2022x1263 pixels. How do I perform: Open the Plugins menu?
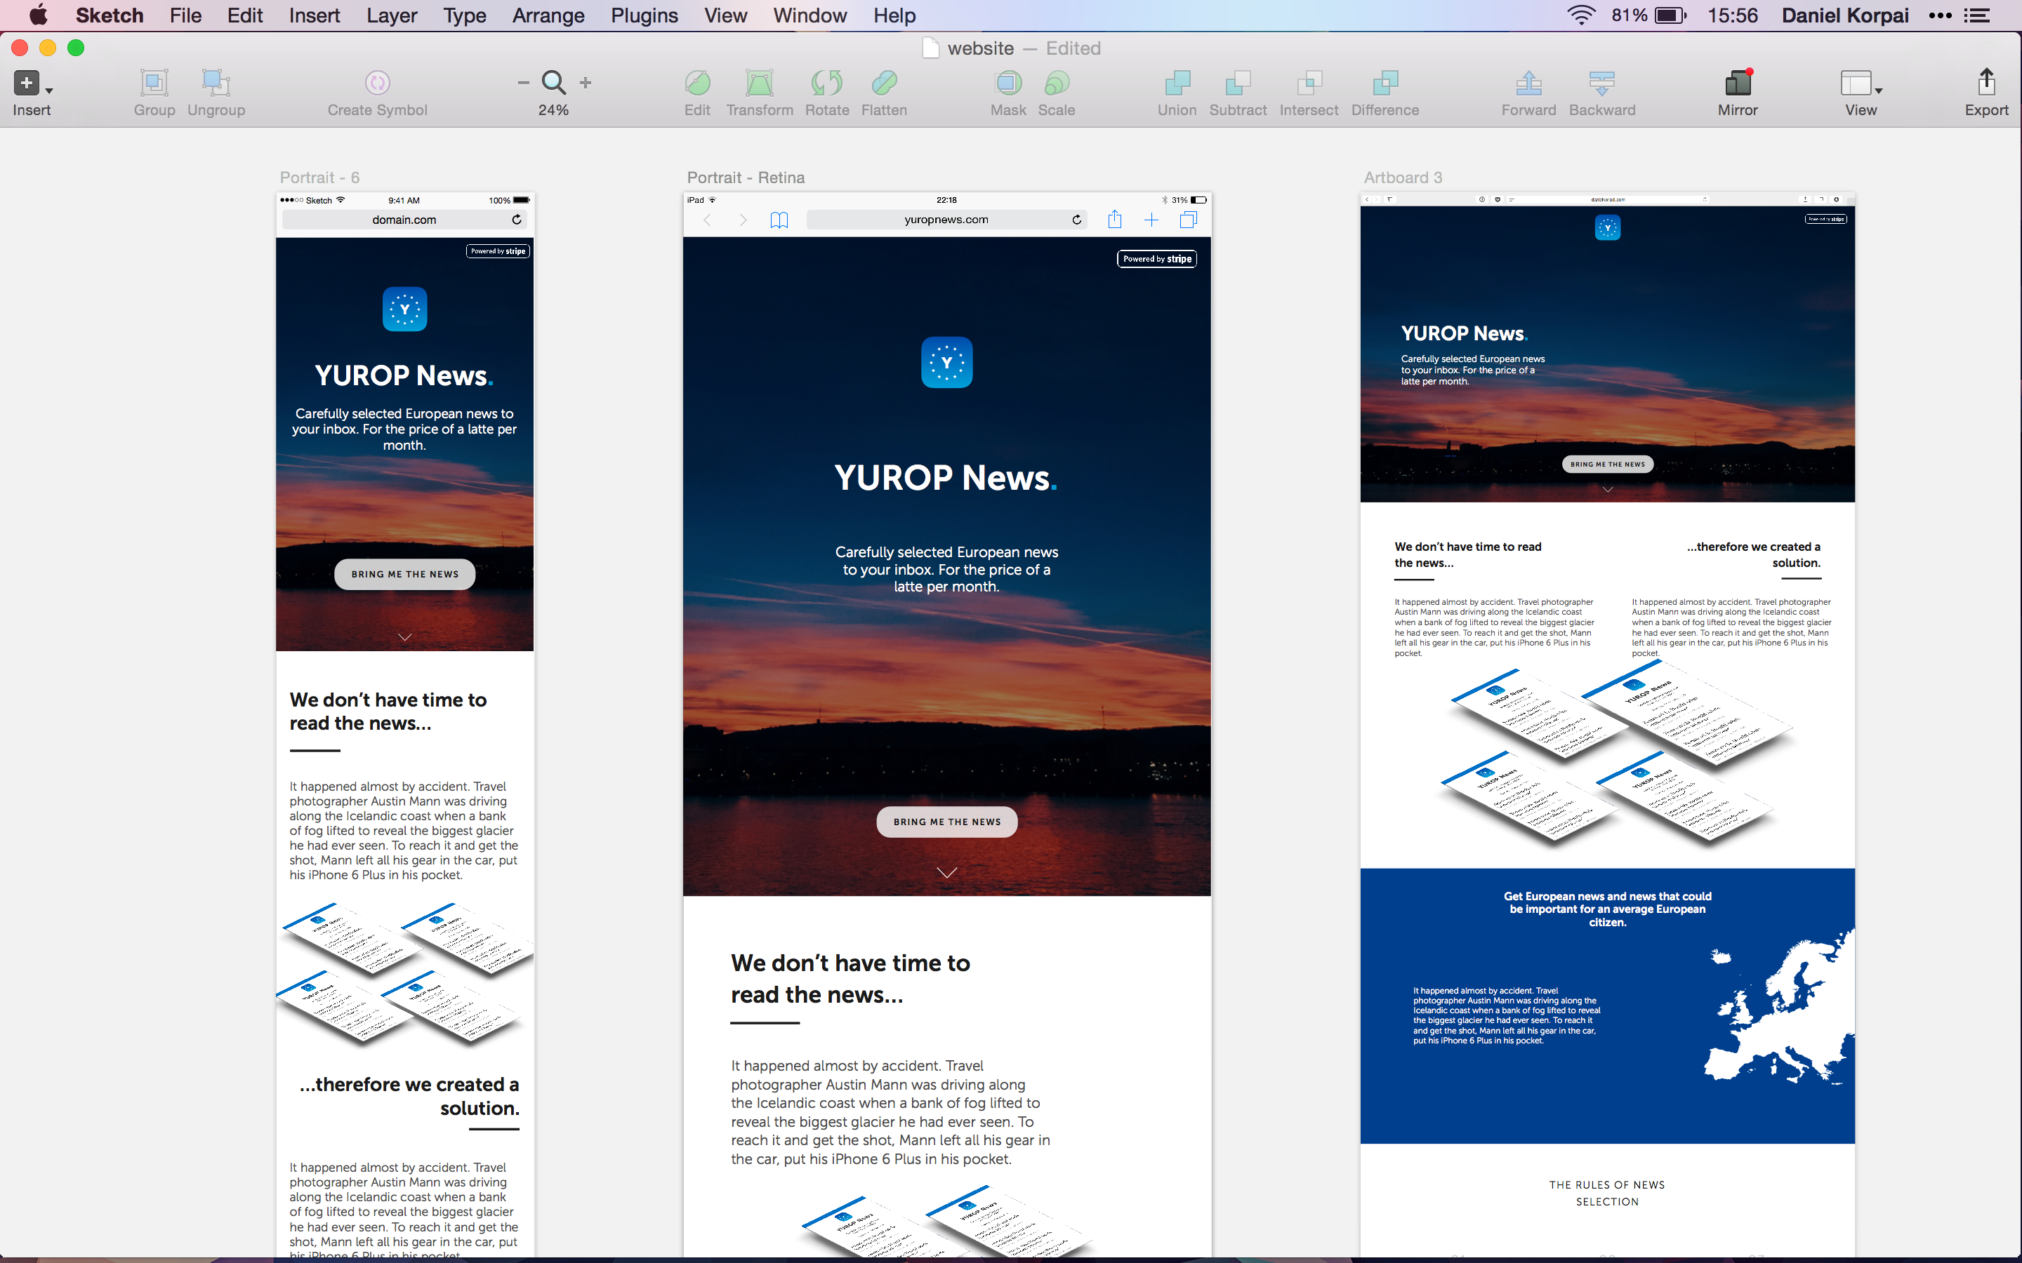pyautogui.click(x=643, y=15)
